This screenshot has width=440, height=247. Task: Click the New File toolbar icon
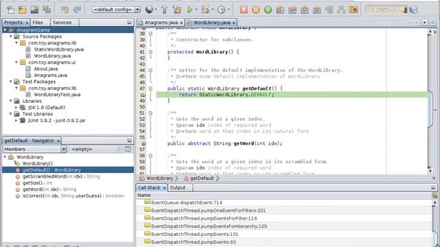(x=10, y=10)
